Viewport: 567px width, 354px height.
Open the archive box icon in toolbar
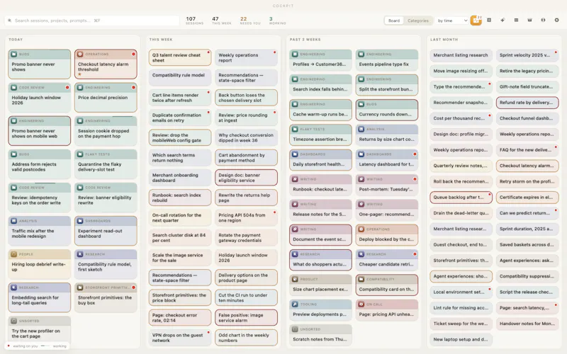529,21
